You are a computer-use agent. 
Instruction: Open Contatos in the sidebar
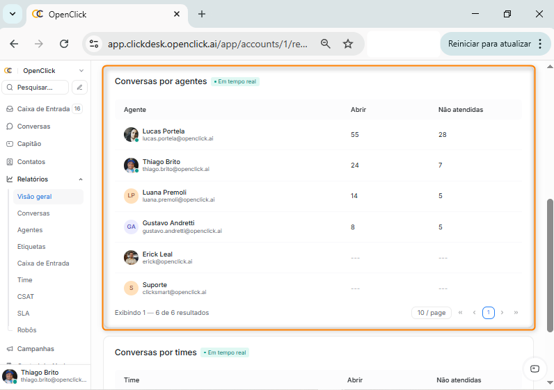click(31, 162)
